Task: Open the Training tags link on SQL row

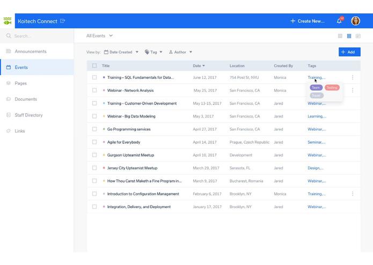Action: point(317,77)
